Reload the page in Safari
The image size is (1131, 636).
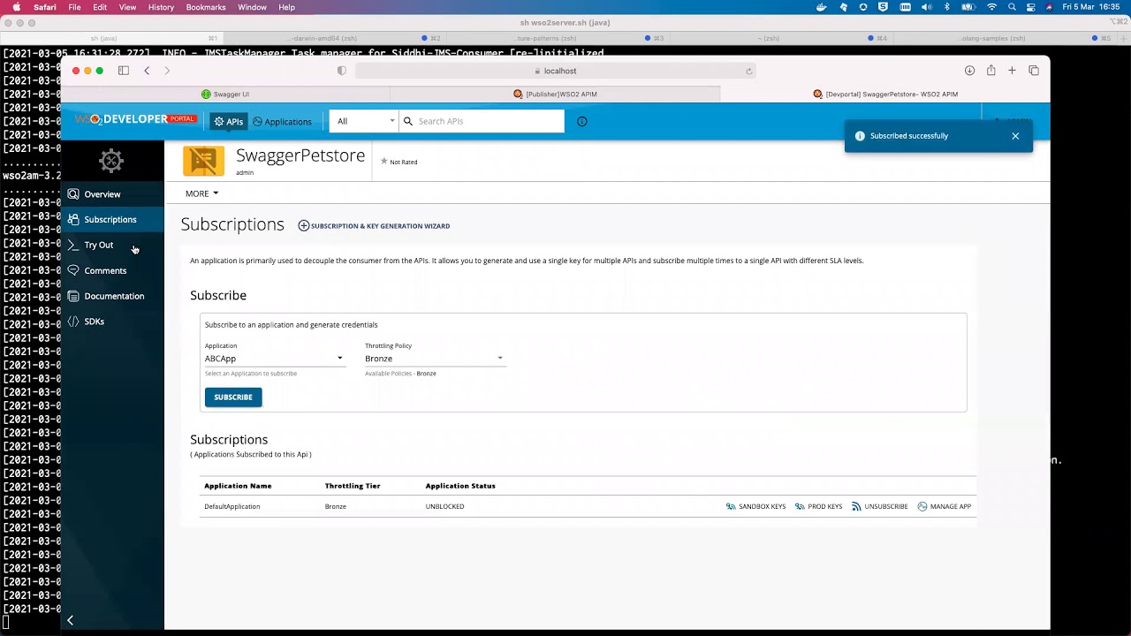748,71
